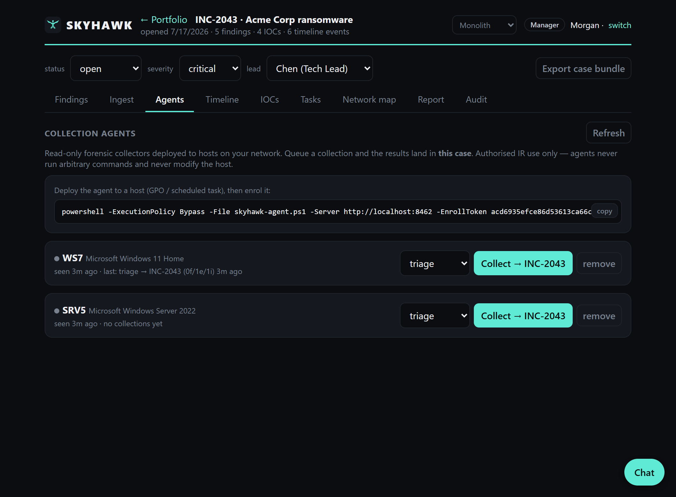Select the Agents tab
Image resolution: width=676 pixels, height=497 pixels.
(170, 100)
